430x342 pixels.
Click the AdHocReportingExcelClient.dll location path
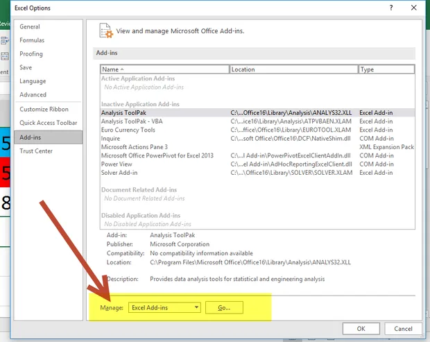click(x=291, y=164)
